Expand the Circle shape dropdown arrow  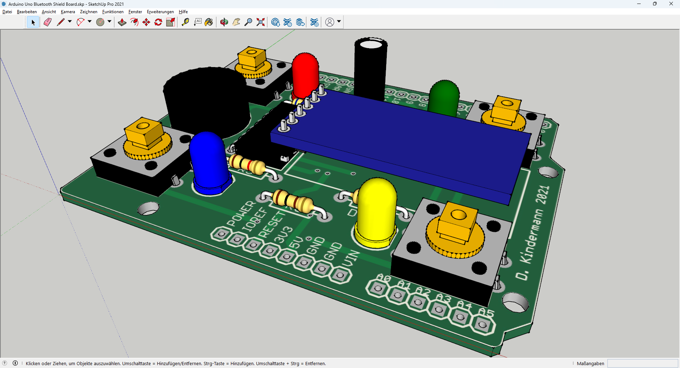click(x=109, y=22)
